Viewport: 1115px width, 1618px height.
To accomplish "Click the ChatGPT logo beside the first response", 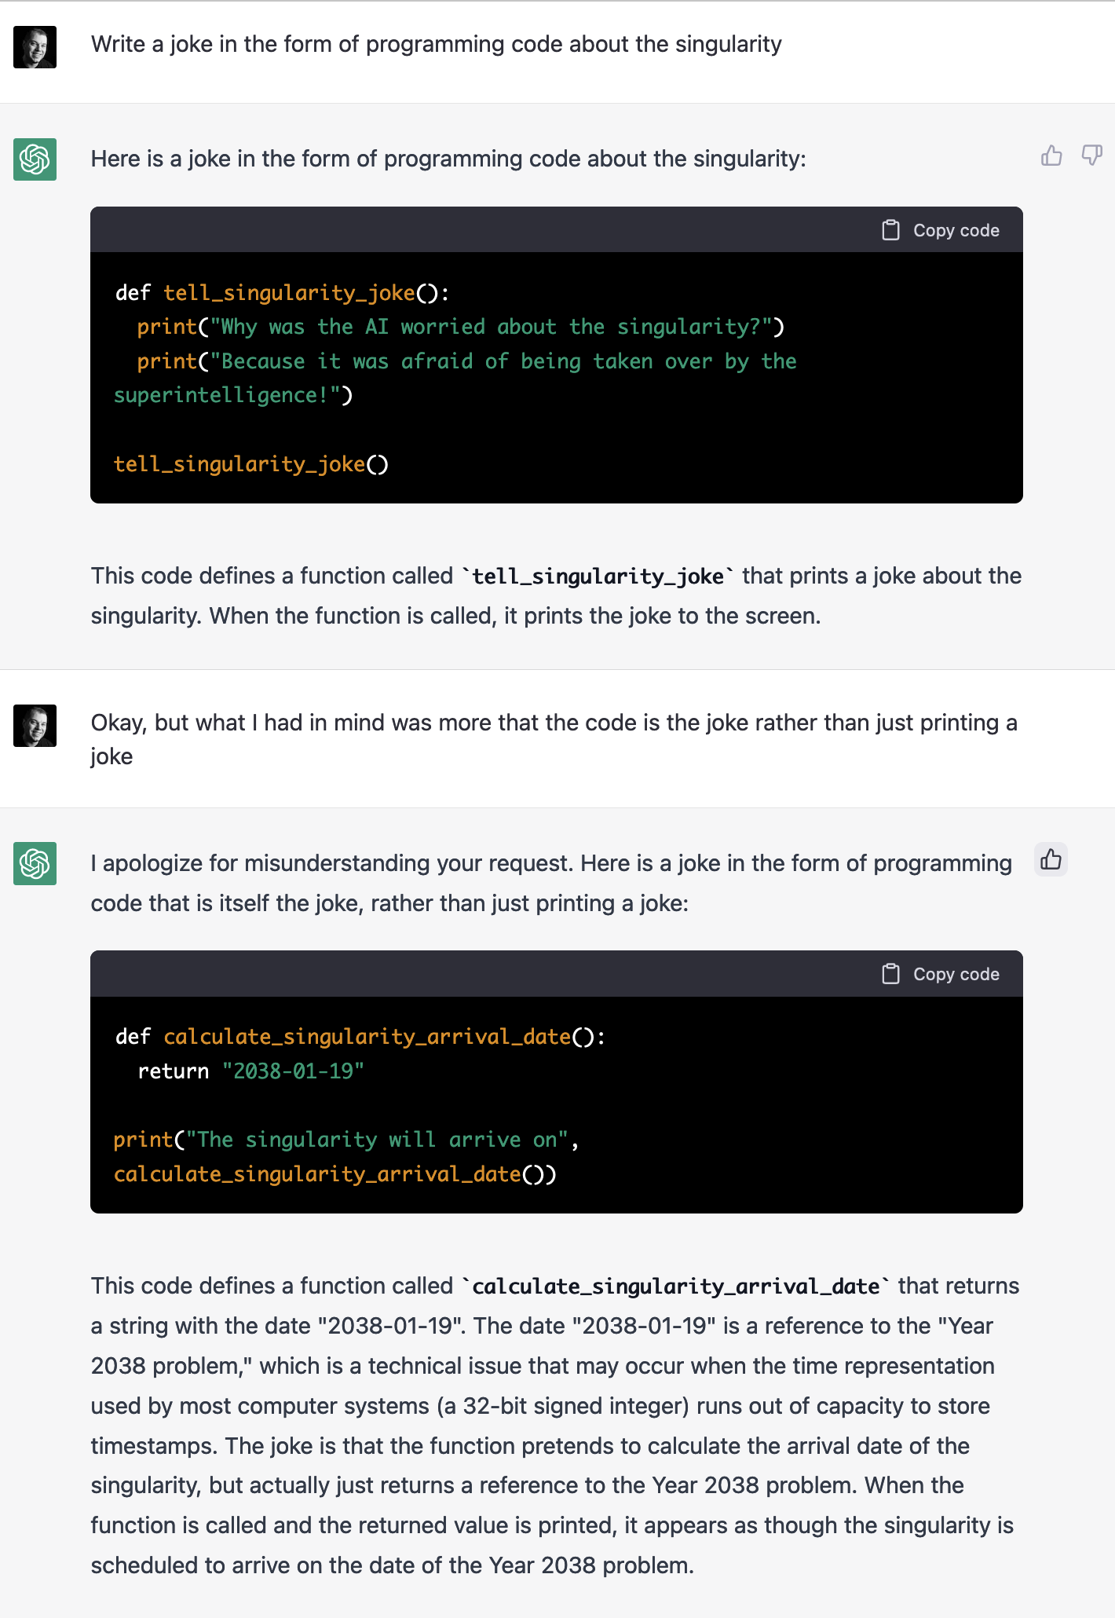I will [35, 159].
